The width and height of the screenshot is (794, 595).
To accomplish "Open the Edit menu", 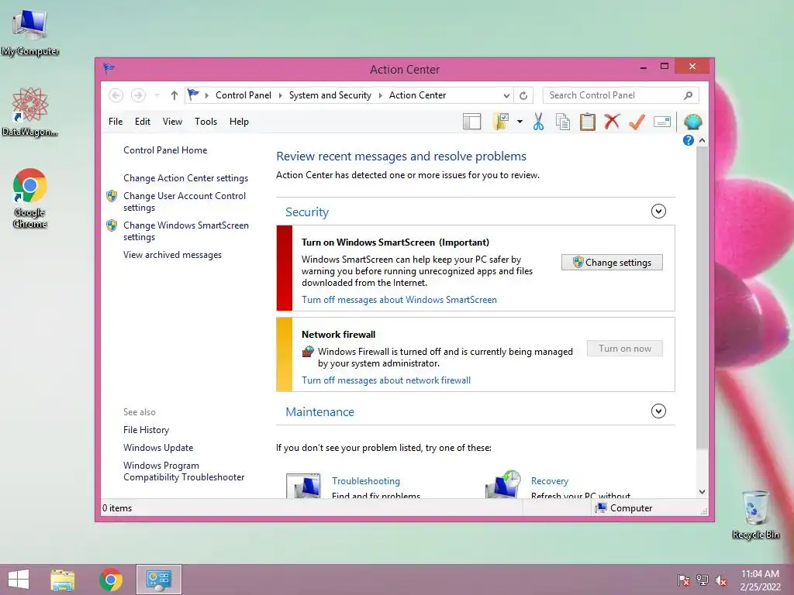I will [143, 122].
